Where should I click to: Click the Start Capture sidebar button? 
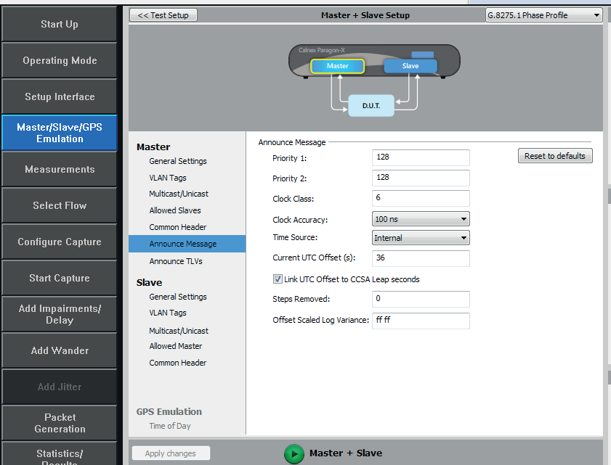(60, 278)
